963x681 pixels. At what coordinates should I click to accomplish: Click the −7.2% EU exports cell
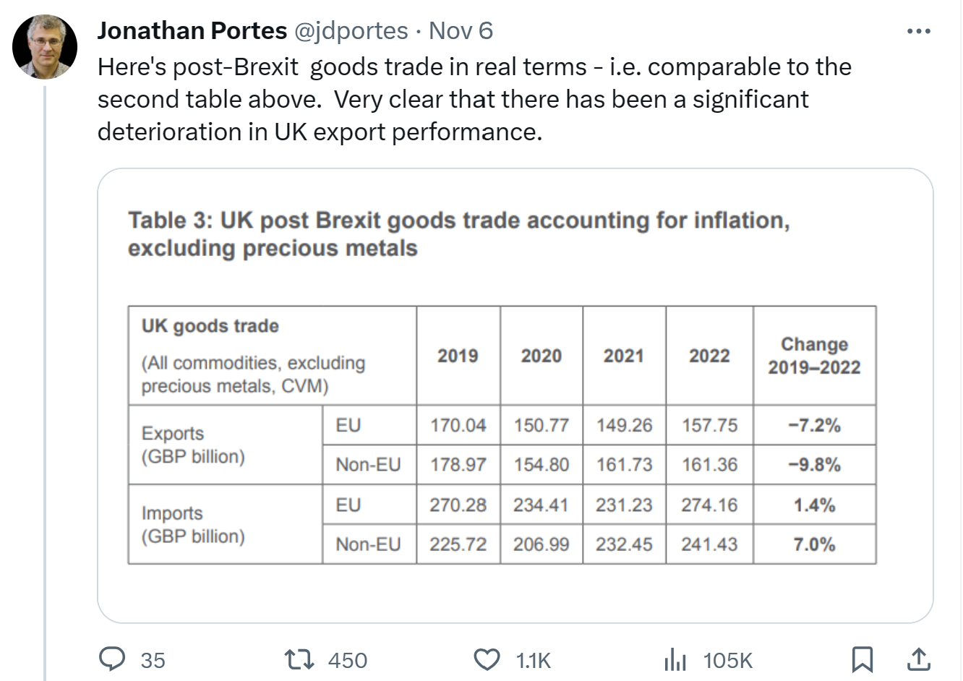pos(814,425)
